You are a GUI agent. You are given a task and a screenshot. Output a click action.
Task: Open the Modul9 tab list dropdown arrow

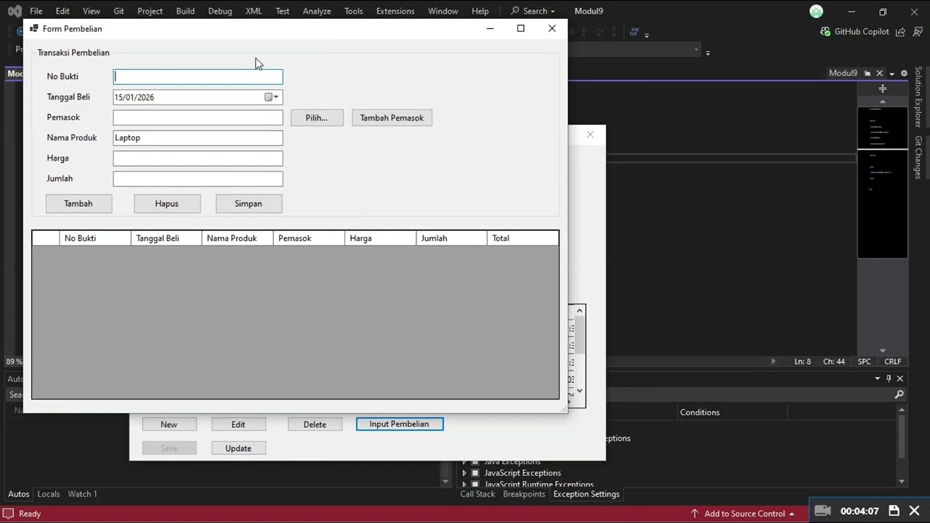point(891,73)
